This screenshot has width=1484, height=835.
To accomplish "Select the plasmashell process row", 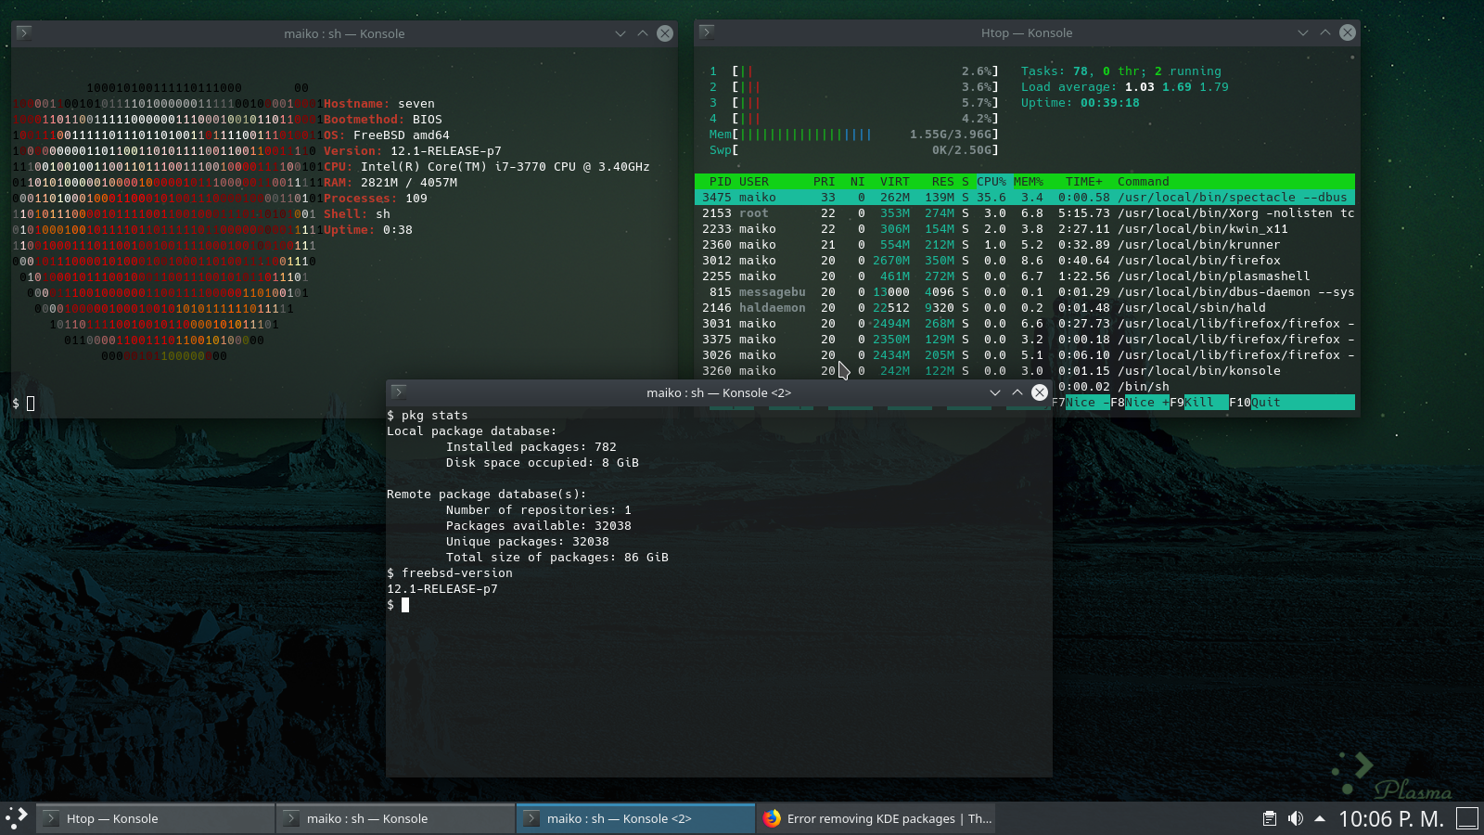I will tap(1025, 276).
